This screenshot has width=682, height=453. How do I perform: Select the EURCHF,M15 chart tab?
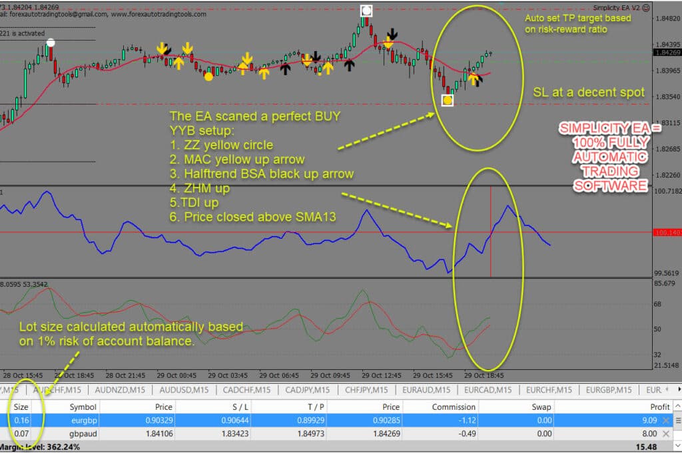549,390
